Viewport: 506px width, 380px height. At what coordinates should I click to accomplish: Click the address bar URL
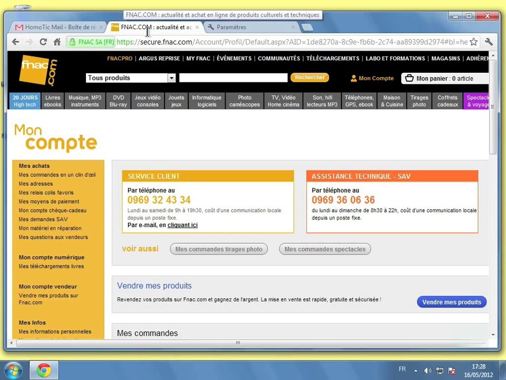tap(292, 42)
